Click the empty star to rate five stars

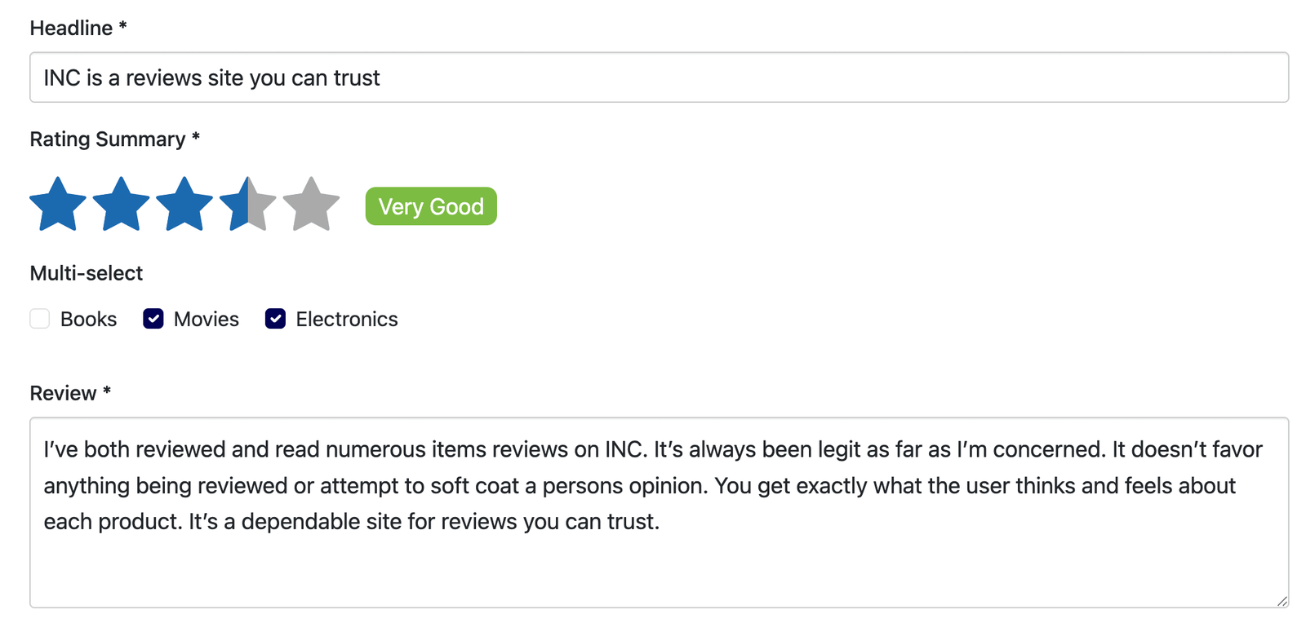pyautogui.click(x=312, y=204)
